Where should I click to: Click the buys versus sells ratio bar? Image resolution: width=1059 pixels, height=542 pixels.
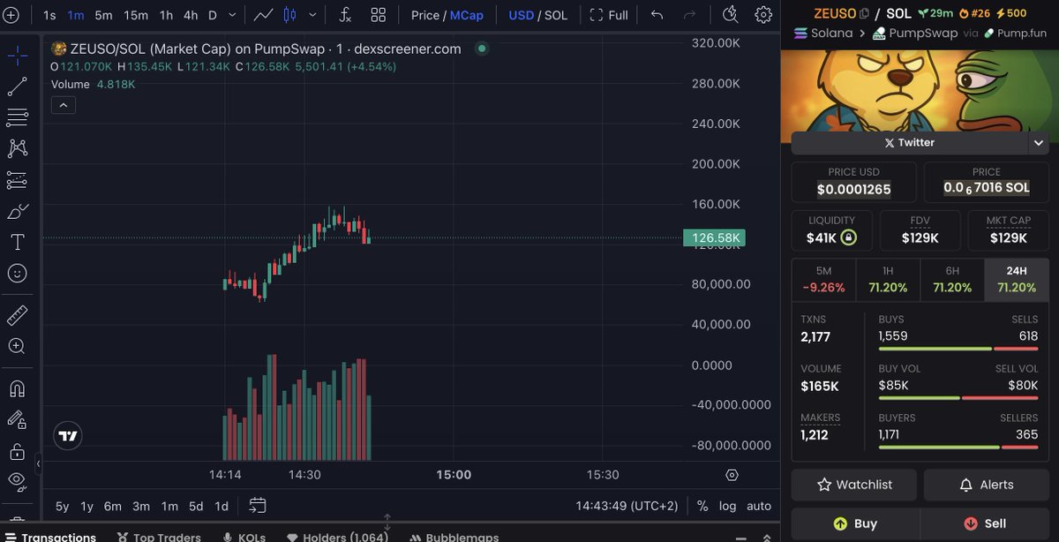[958, 349]
